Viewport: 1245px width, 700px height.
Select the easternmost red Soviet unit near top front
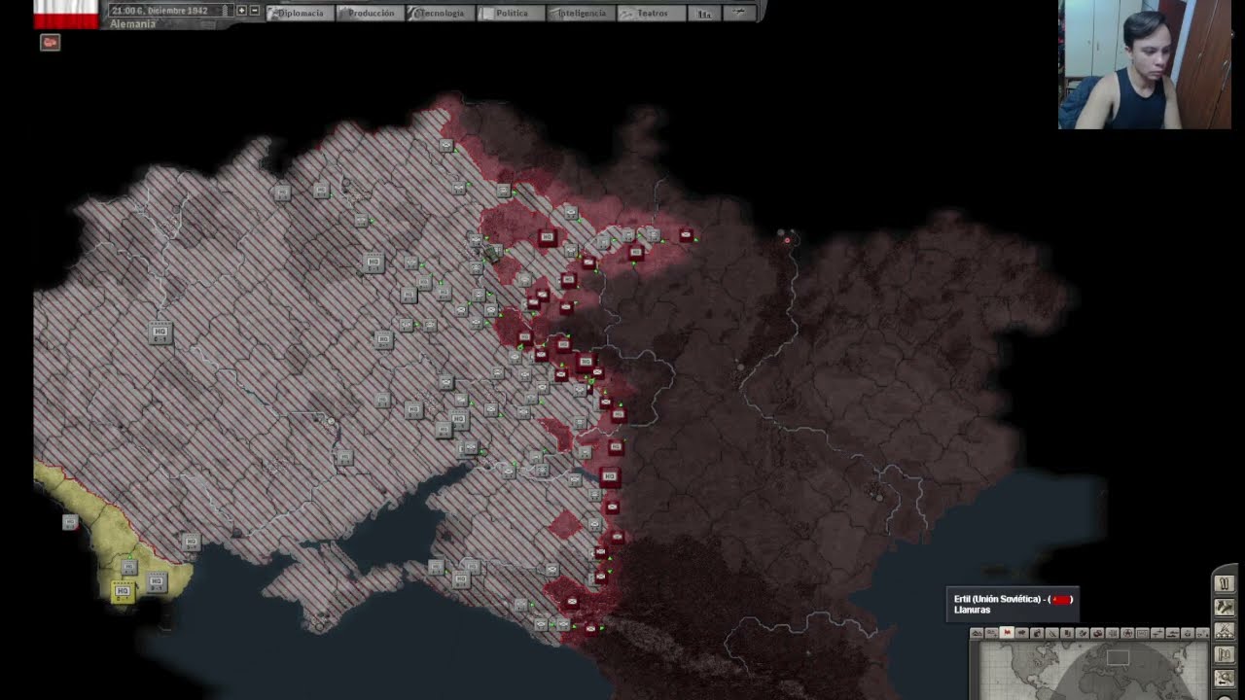click(x=687, y=235)
